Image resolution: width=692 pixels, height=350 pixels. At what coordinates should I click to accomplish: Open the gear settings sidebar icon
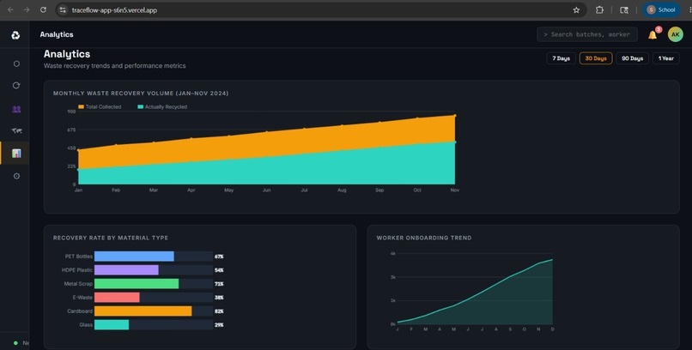pyautogui.click(x=16, y=176)
